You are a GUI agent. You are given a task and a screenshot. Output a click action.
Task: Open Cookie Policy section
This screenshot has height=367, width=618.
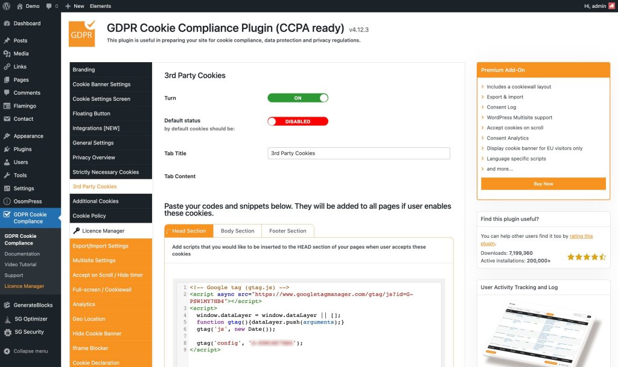click(111, 215)
